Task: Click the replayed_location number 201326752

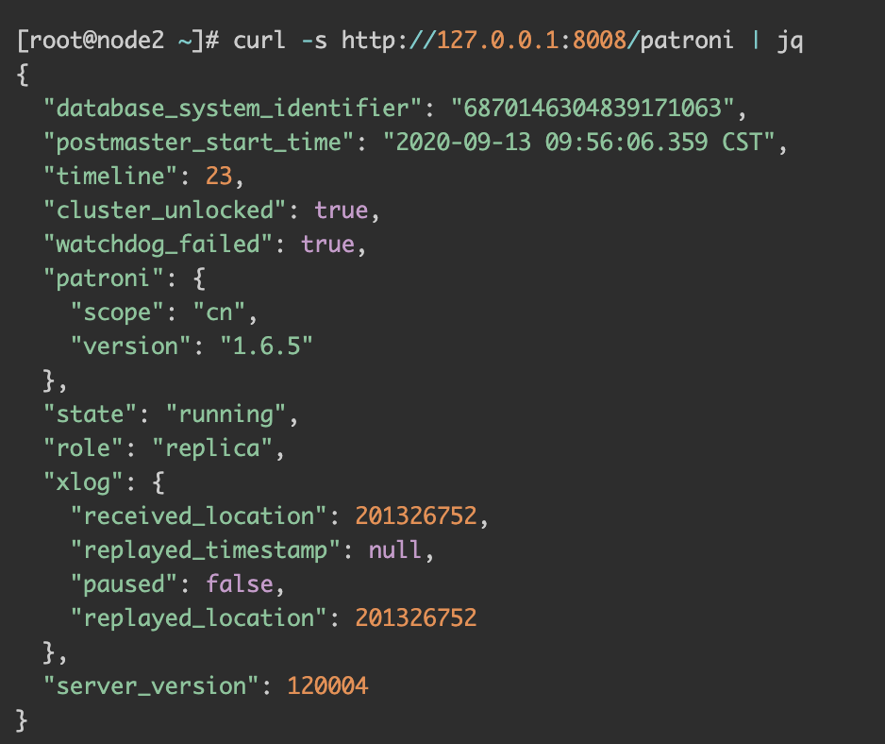Action: [x=416, y=617]
